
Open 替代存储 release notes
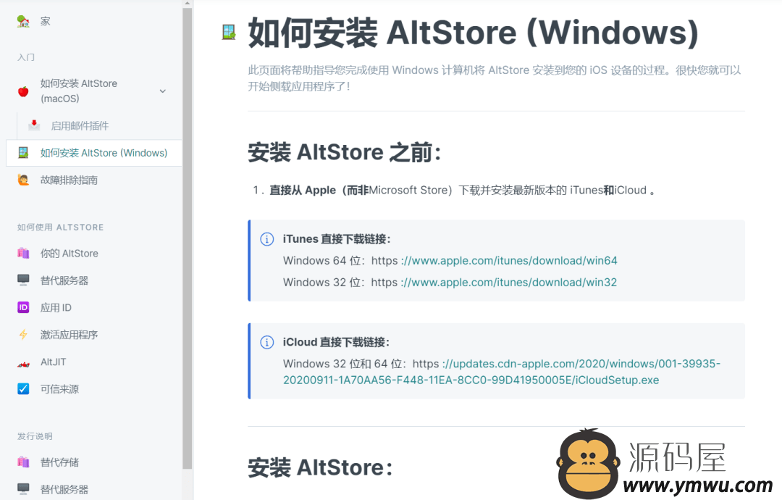[59, 462]
